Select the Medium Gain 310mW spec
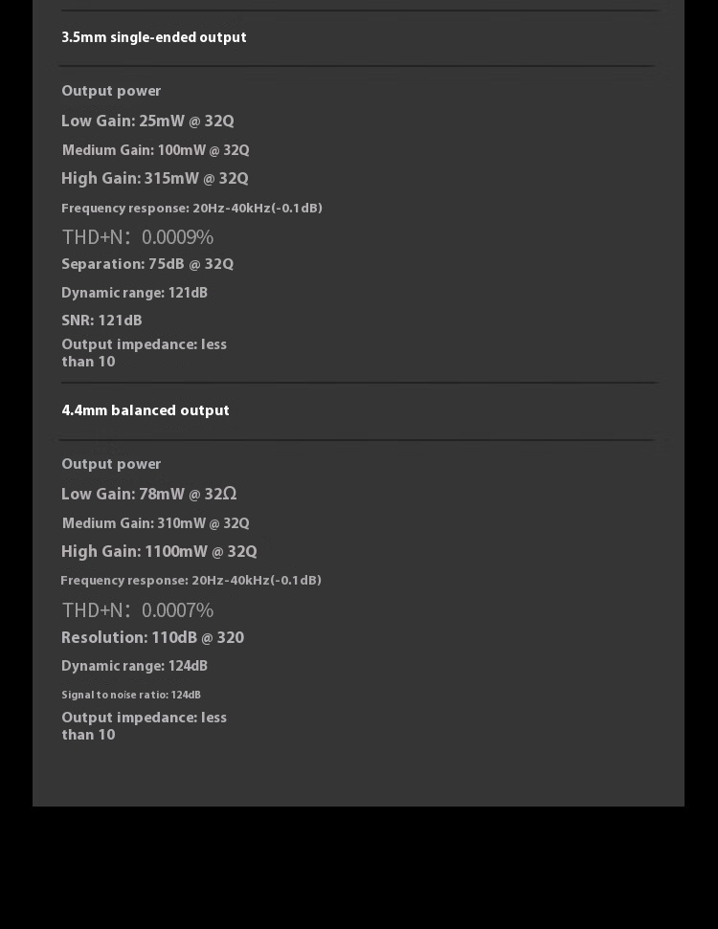 tap(155, 523)
